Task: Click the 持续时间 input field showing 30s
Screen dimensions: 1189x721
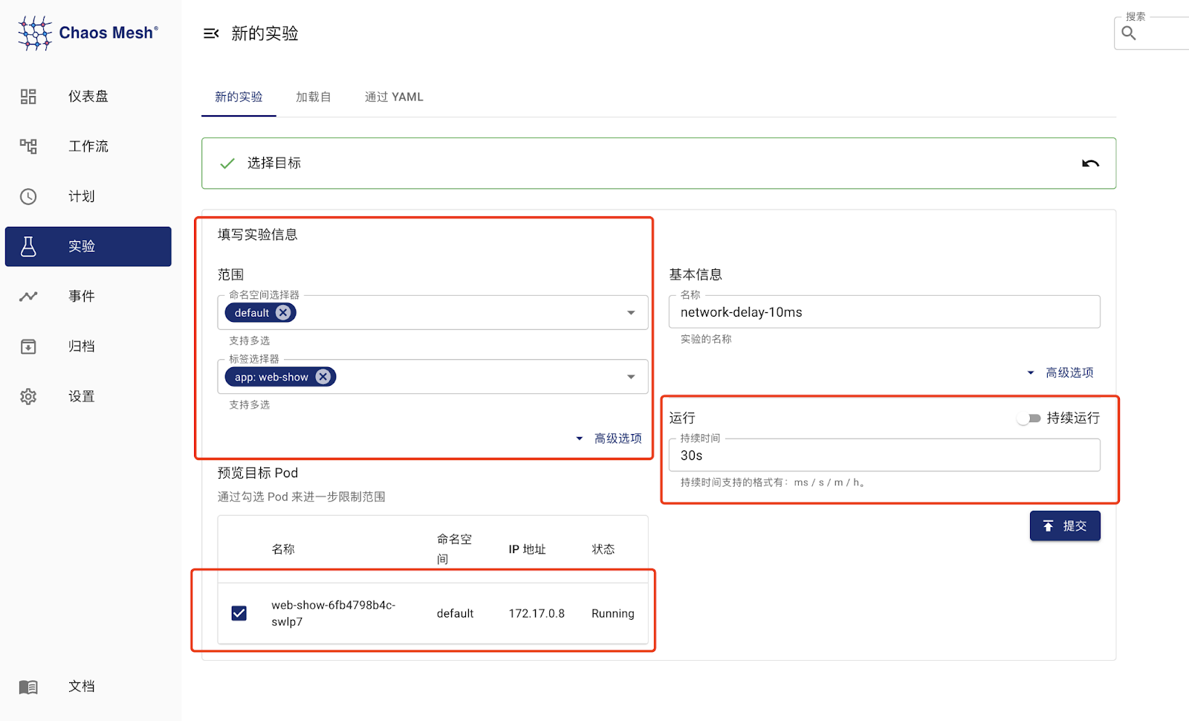Action: click(x=884, y=455)
